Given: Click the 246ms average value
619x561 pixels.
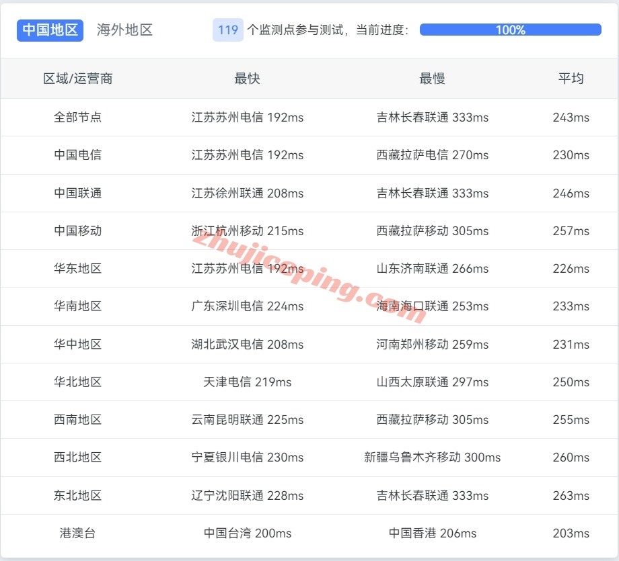Looking at the screenshot, I should (x=571, y=193).
